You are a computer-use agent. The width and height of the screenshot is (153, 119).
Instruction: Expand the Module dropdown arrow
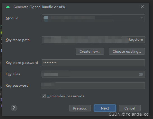[x=142, y=18]
